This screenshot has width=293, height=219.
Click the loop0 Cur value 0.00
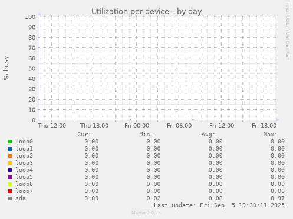point(91,142)
